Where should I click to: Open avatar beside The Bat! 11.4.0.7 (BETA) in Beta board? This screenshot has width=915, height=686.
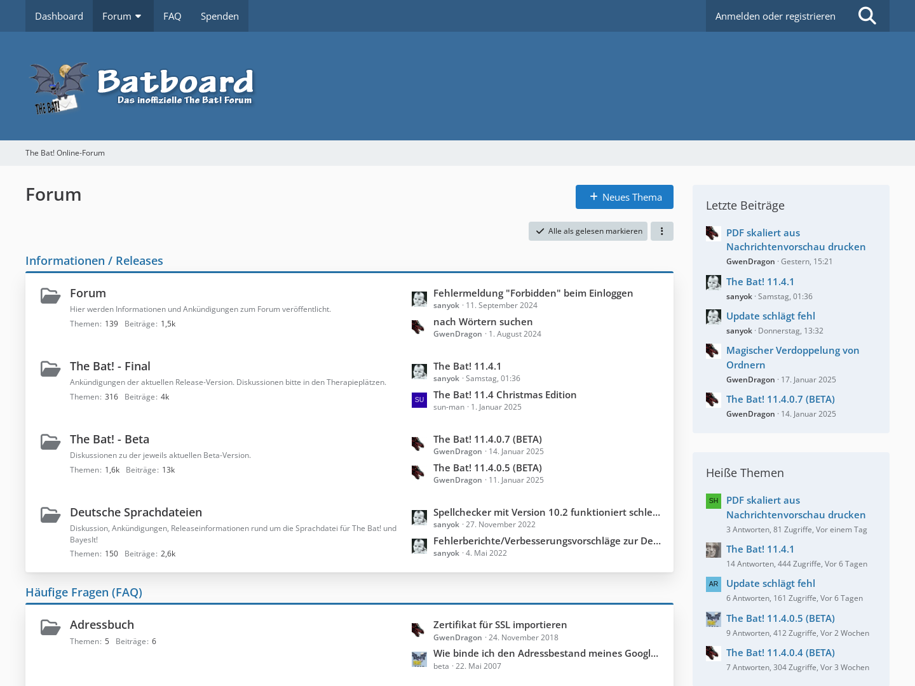click(x=419, y=445)
